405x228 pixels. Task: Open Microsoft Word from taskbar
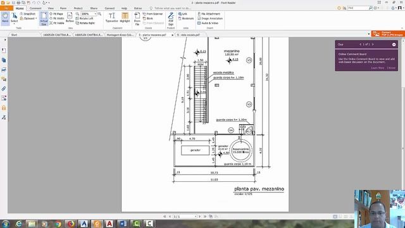[x=123, y=224]
